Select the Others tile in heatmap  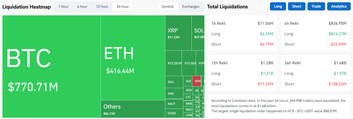point(133,109)
